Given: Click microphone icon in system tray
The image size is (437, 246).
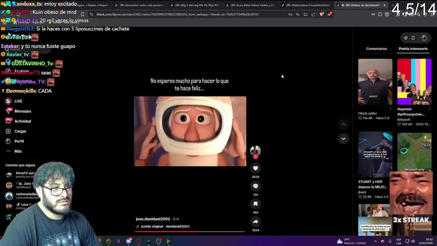Looking at the screenshot, I should [x=390, y=241].
